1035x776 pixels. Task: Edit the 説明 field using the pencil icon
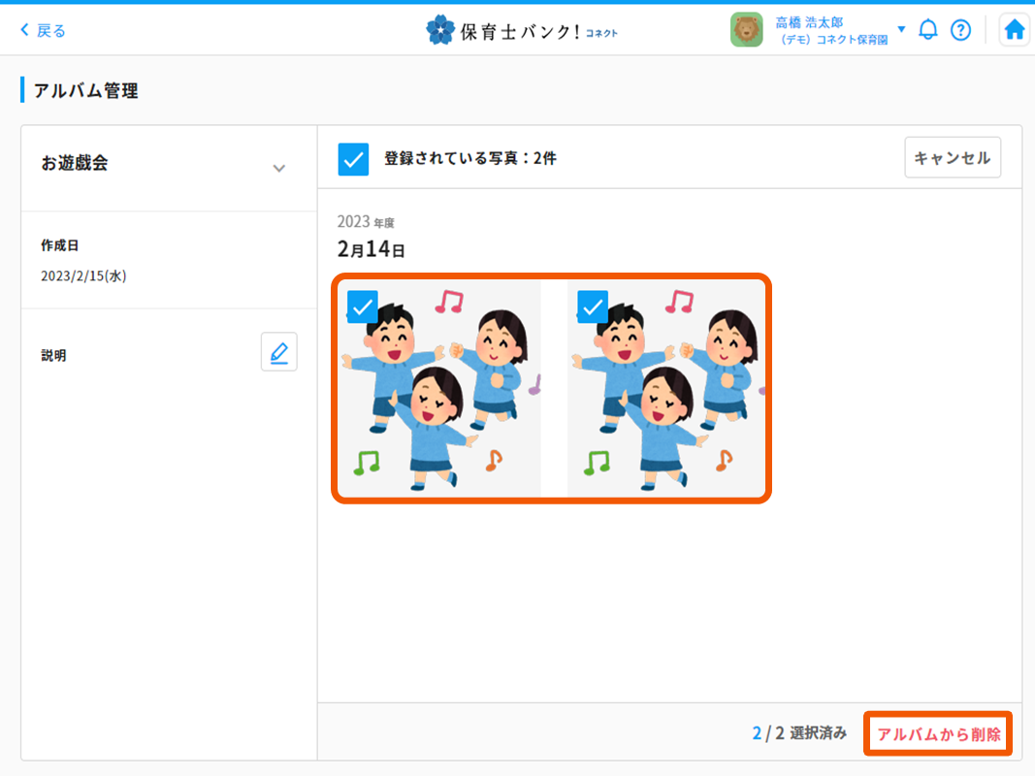click(x=278, y=351)
